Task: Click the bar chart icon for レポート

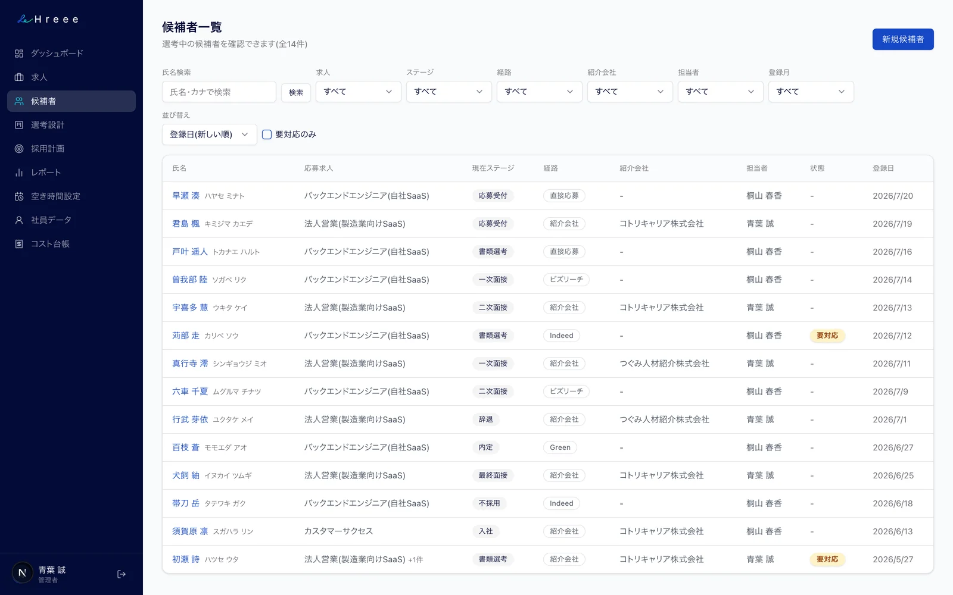Action: 19,173
